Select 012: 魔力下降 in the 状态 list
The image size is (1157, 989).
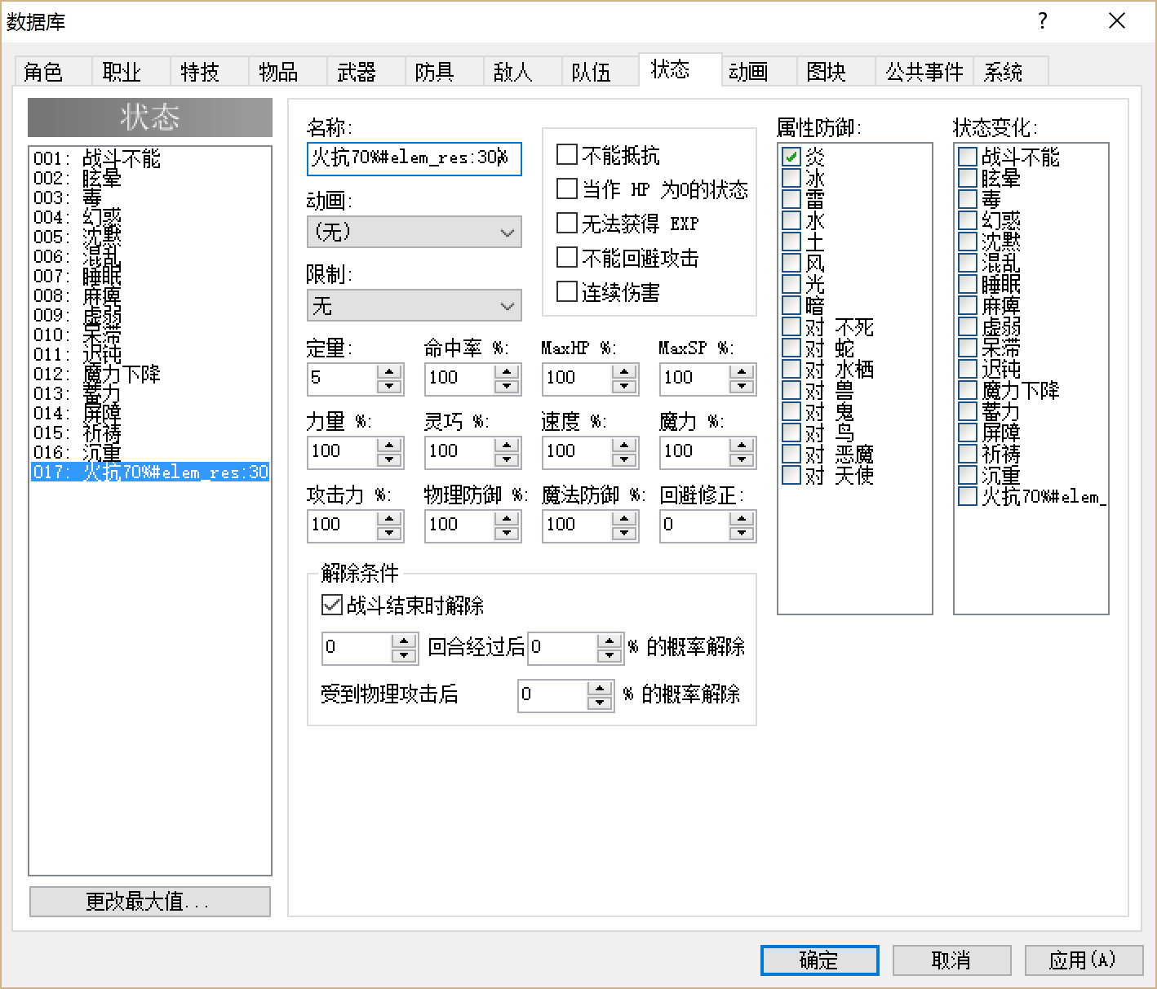150,374
